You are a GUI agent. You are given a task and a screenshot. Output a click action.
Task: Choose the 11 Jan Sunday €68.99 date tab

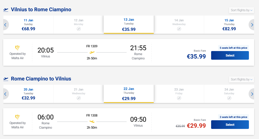[29, 25]
